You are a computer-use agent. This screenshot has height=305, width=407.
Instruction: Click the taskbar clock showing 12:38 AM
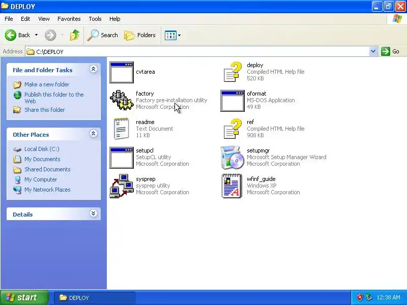[x=388, y=297]
